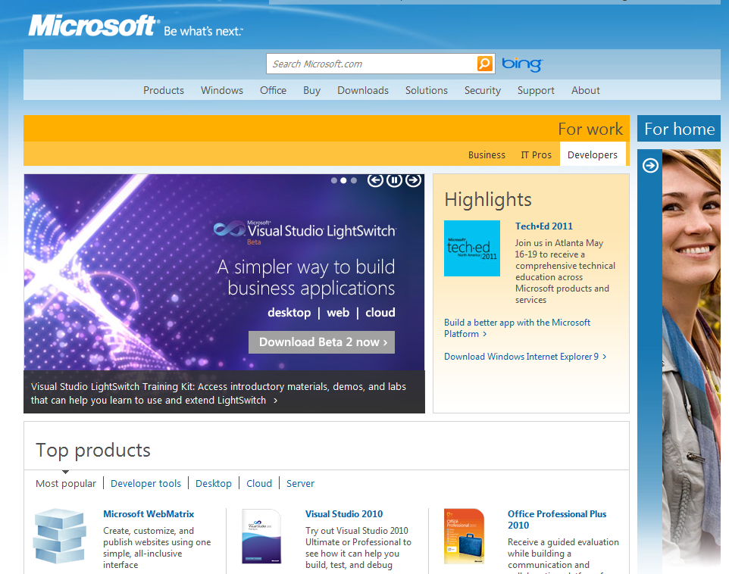The height and width of the screenshot is (574, 729).
Task: Open Office Professional Plus 2010 link
Action: (557, 519)
